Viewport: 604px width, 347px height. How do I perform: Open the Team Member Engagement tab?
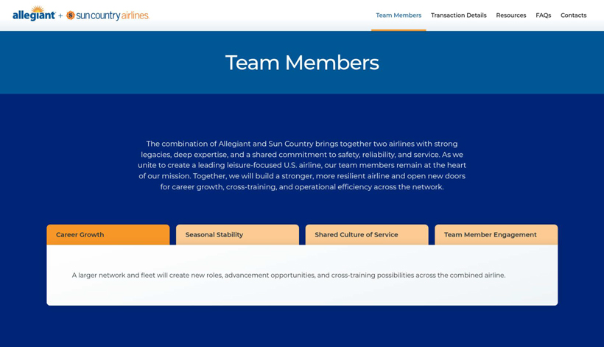[496, 235]
